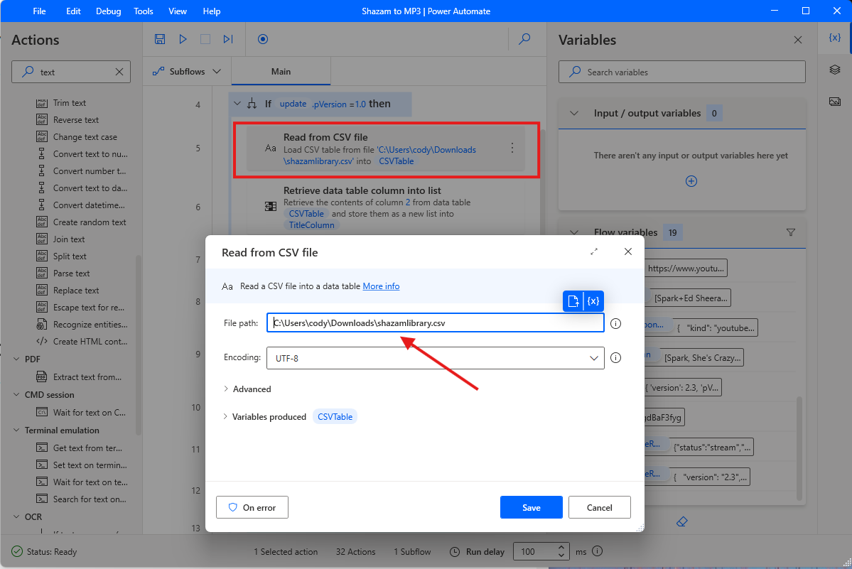Save the flow using the save icon
The image size is (852, 569).
click(x=160, y=39)
